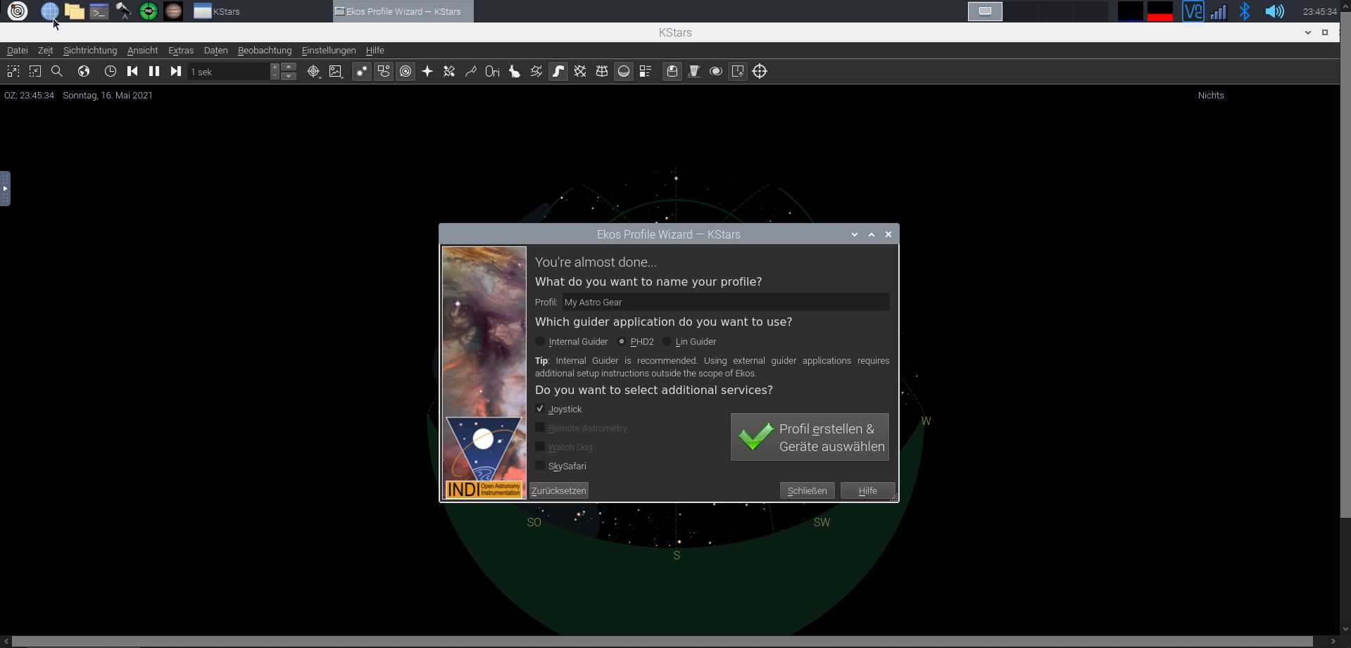Expand the collapsed side panel handle at left

pyautogui.click(x=5, y=189)
